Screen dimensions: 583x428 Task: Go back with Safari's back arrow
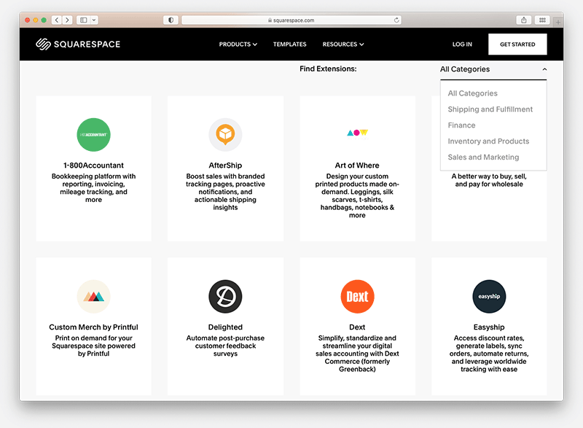pyautogui.click(x=57, y=20)
